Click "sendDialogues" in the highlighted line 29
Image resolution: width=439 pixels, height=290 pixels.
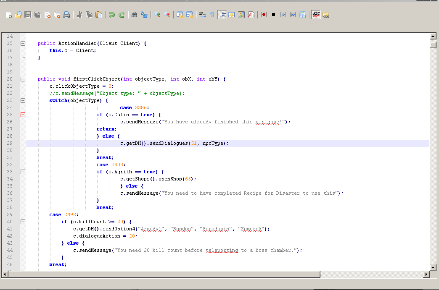click(169, 144)
